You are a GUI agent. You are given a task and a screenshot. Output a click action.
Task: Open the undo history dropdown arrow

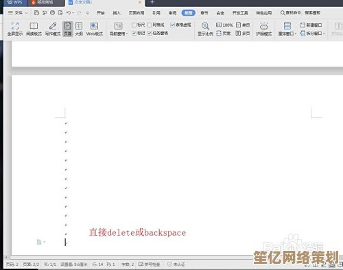(73, 13)
